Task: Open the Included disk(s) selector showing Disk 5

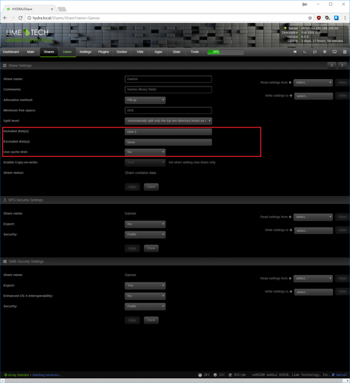Action: click(168, 132)
